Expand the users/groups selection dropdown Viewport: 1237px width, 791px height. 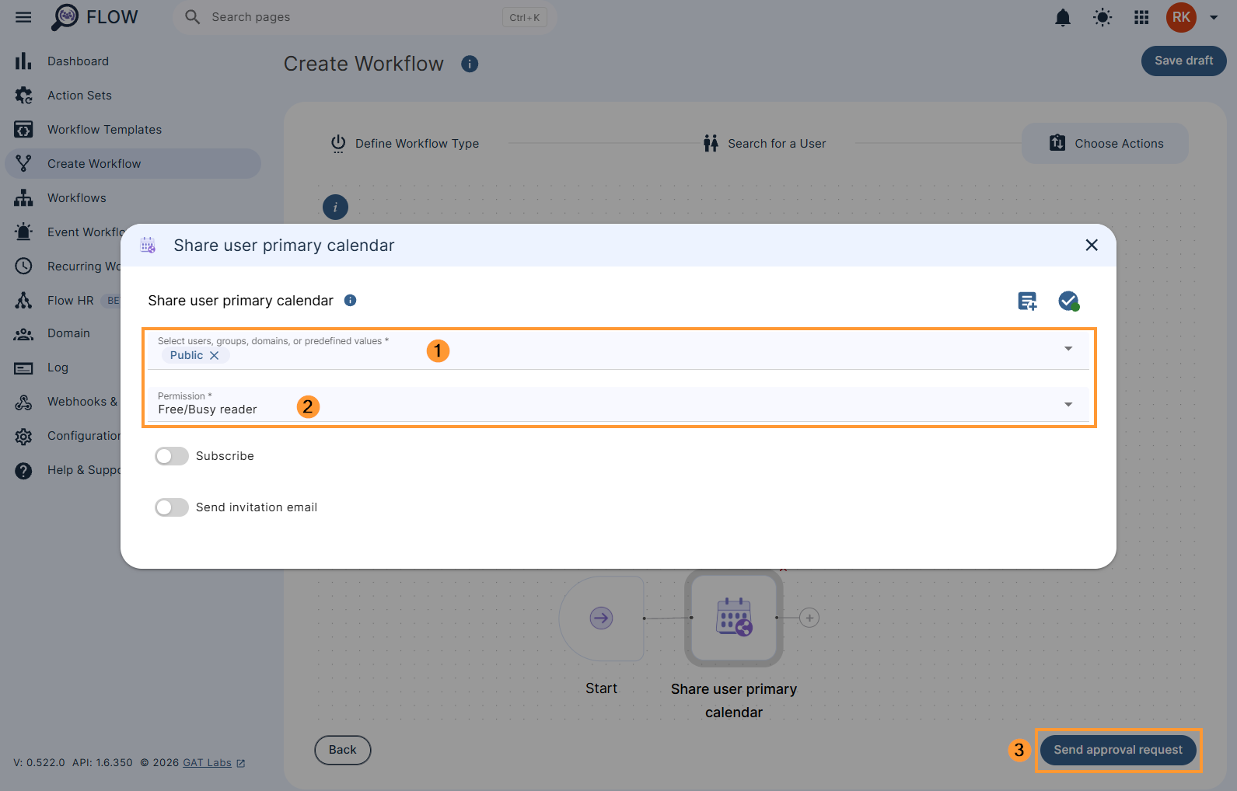1068,348
